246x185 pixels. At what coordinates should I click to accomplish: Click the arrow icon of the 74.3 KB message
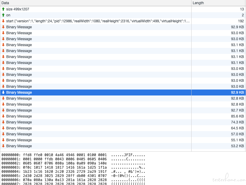tap(3, 122)
